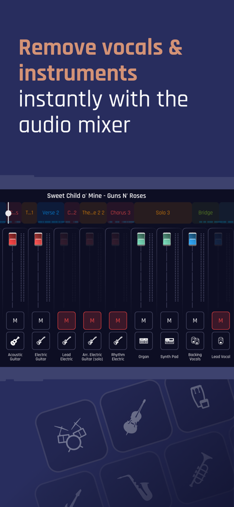Screen dimensions: 234x507
Task: Click the Synth Pad volume fader knob
Action: point(167,239)
